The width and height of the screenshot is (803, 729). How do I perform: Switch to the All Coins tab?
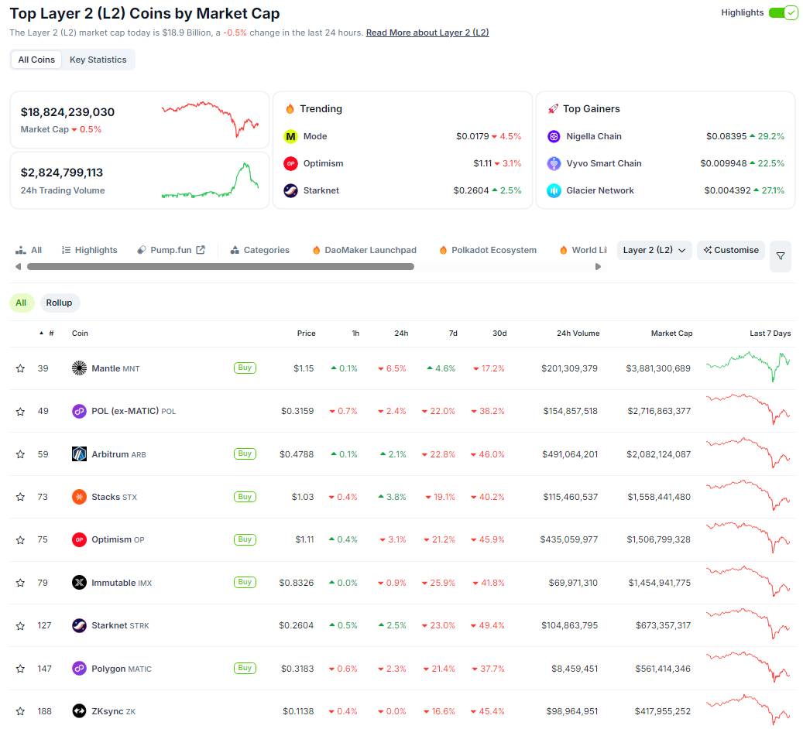36,60
